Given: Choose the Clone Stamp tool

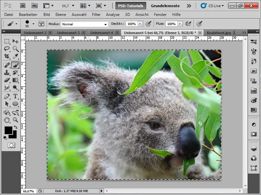Looking at the screenshot, I should 7,72.
